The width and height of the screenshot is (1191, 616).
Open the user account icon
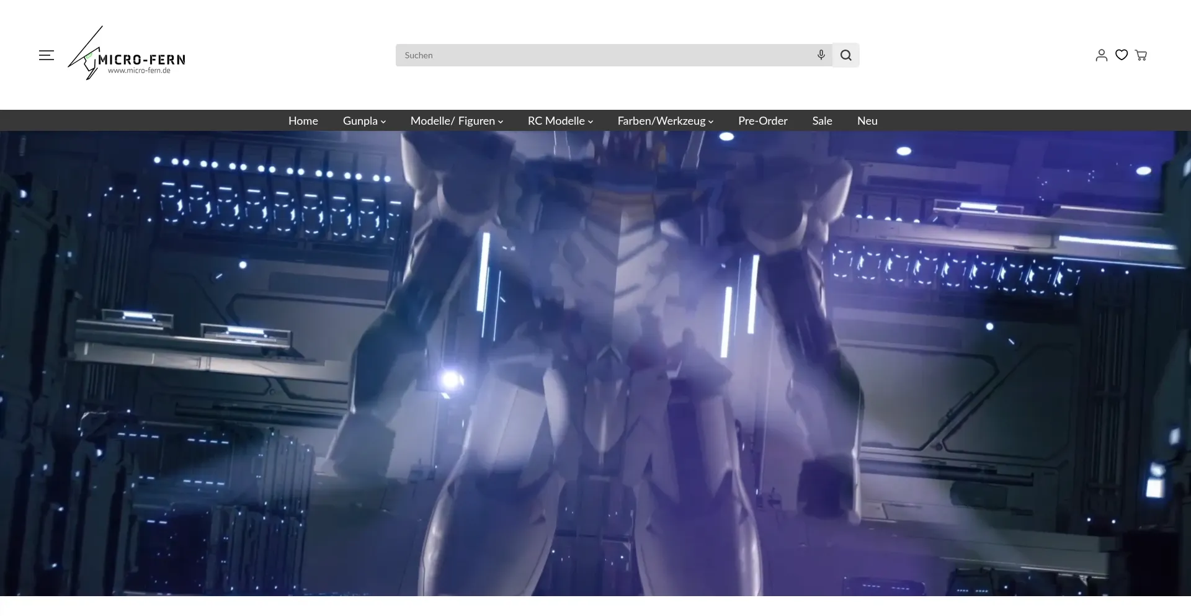point(1101,55)
